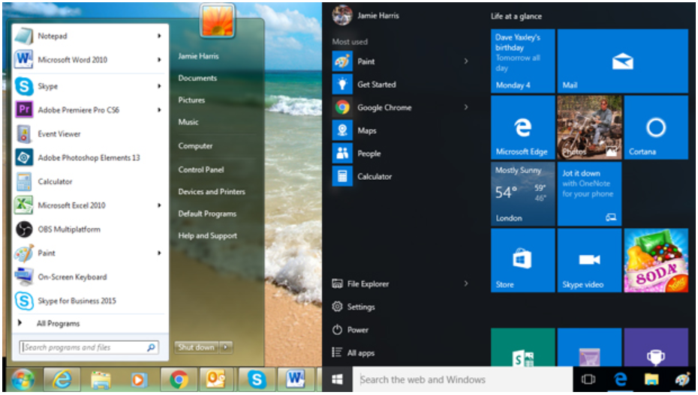Open Pictures in Windows 7 right pane
Viewport: 698px width, 395px height.
(x=191, y=100)
